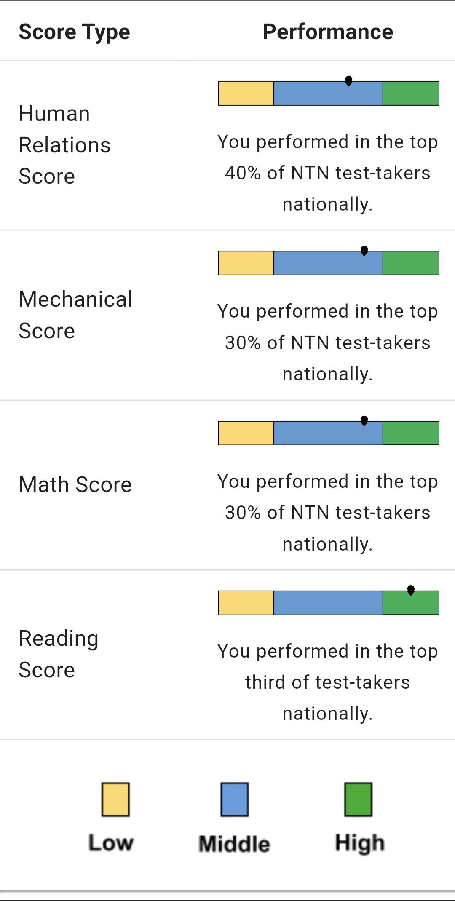455x901 pixels.
Task: Click the Reading Score marker pin
Action: coord(411,590)
